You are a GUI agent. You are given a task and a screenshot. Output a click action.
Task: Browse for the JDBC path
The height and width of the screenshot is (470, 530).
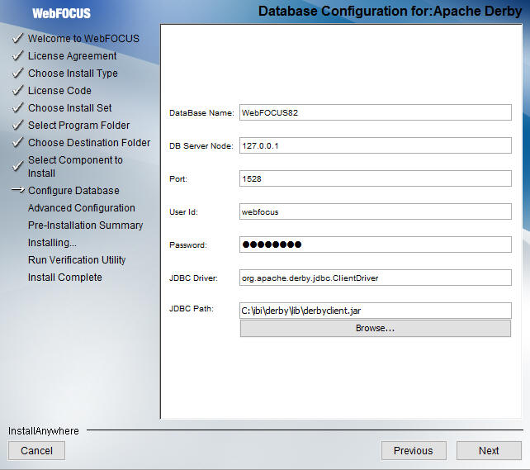coord(375,328)
